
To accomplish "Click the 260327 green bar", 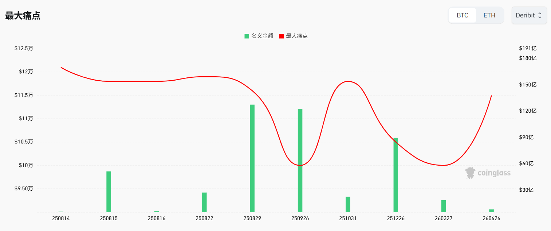I will [x=444, y=206].
